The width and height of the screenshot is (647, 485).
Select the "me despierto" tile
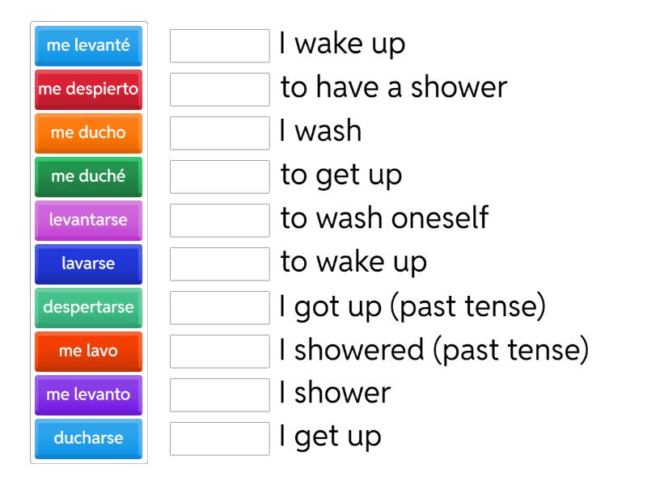click(x=87, y=90)
